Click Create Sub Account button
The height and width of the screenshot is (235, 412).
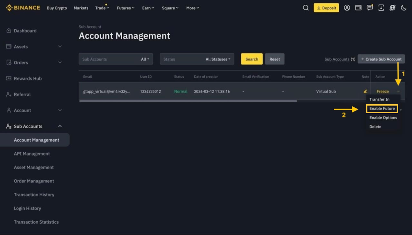pyautogui.click(x=381, y=59)
